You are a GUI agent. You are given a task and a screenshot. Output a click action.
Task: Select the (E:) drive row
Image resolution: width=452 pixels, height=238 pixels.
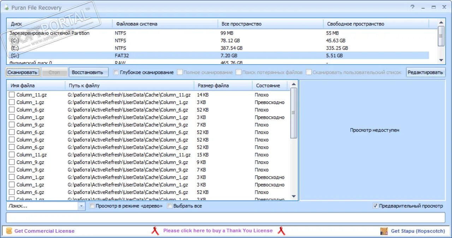point(218,48)
